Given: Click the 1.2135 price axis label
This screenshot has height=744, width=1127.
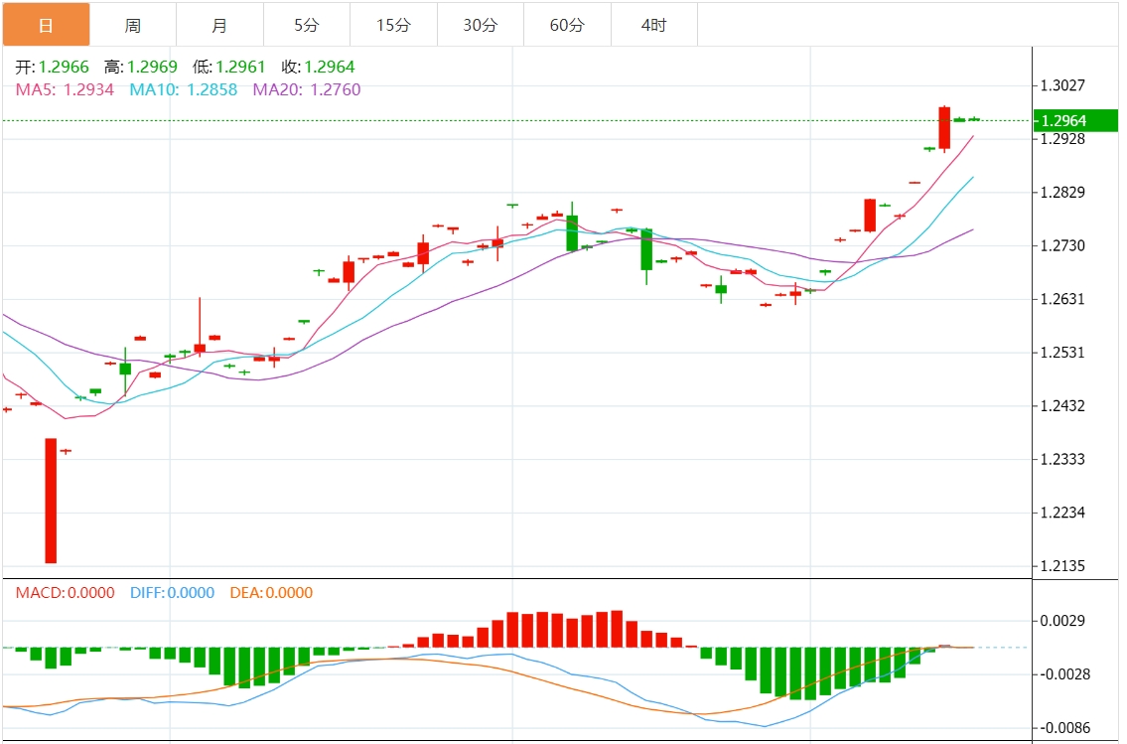Looking at the screenshot, I should (x=1063, y=566).
